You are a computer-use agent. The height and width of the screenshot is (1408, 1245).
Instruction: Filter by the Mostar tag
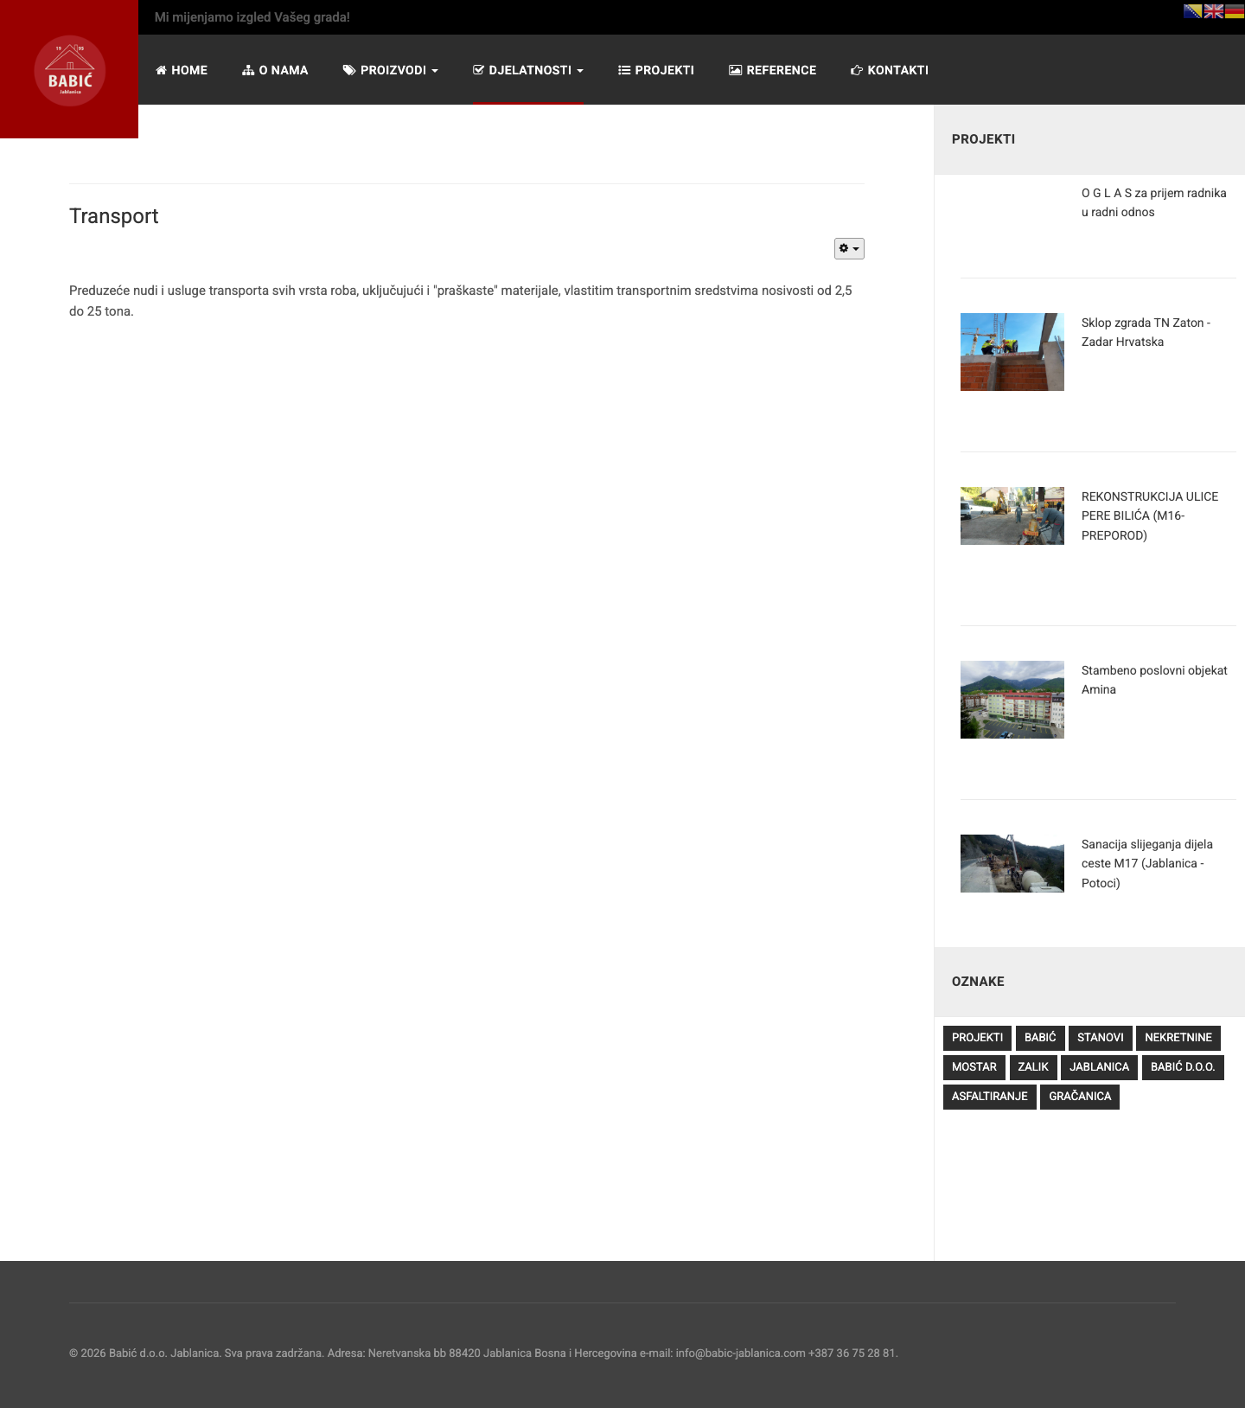[x=974, y=1067]
